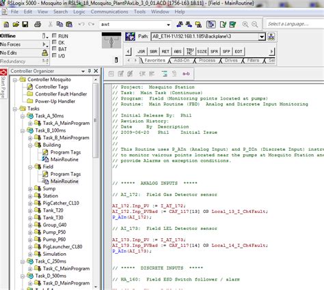Select Building MainRoutine in tree
324x290 pixels.
coord(64,160)
